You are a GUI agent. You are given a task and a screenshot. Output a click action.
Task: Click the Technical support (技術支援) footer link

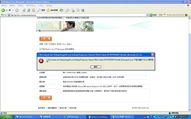pyautogui.click(x=73, y=108)
